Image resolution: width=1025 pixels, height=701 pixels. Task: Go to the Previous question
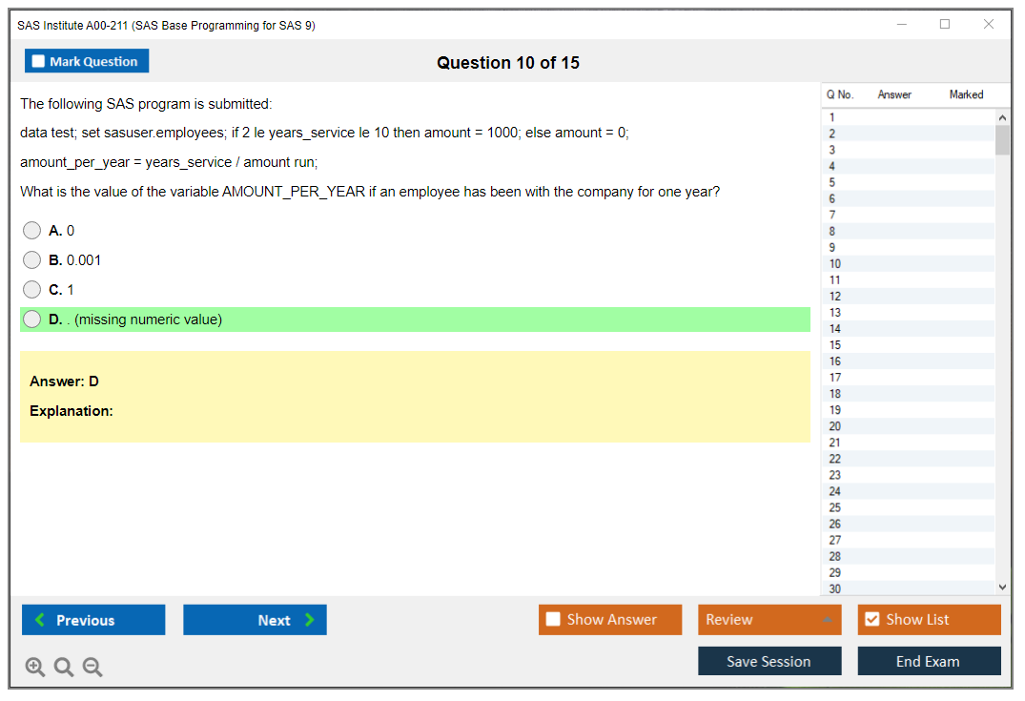[x=93, y=620]
